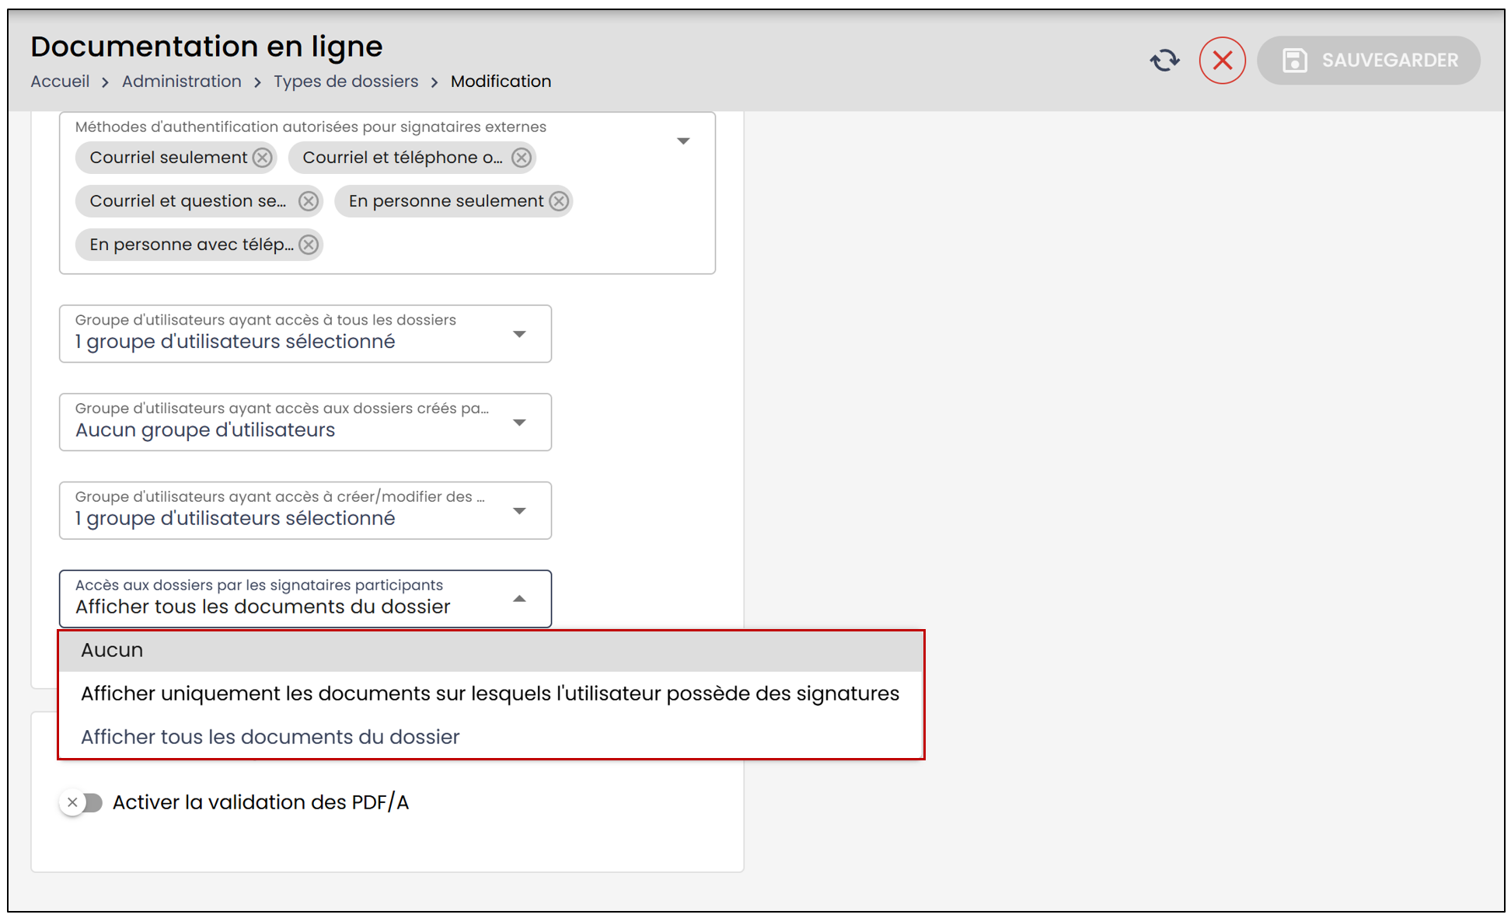Image resolution: width=1511 pixels, height=918 pixels.
Task: Click the red cancel X icon
Action: (x=1222, y=60)
